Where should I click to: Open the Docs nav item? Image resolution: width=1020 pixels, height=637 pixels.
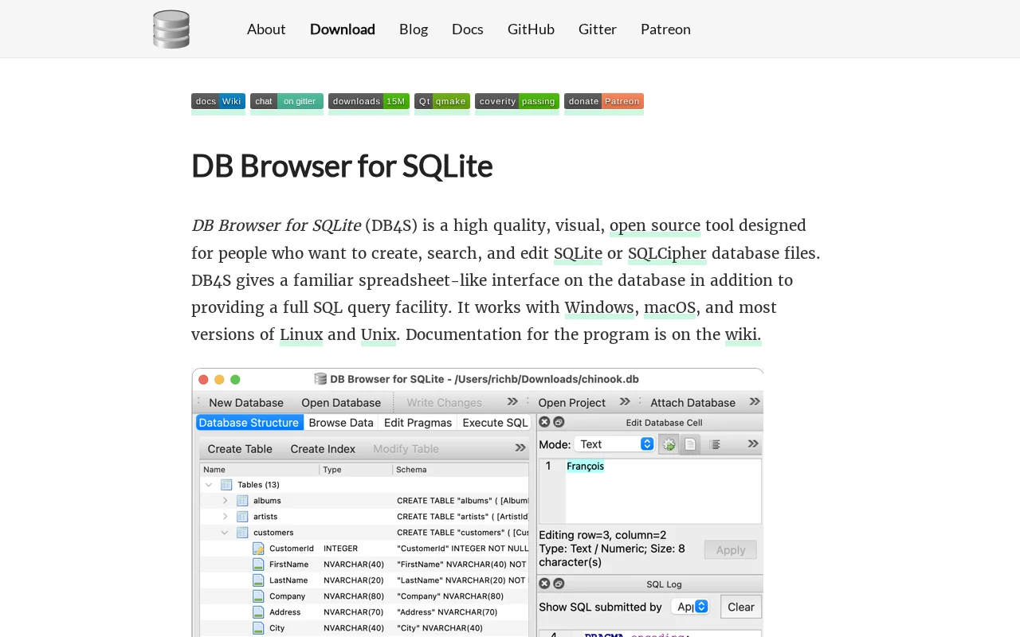pyautogui.click(x=468, y=29)
